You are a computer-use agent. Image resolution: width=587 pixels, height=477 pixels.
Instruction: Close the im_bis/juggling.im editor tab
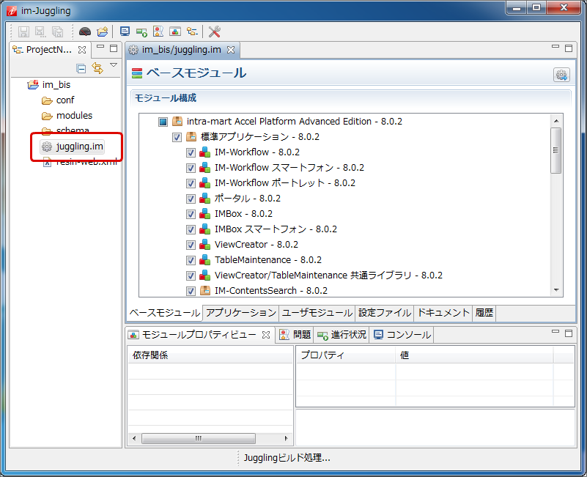coord(231,50)
